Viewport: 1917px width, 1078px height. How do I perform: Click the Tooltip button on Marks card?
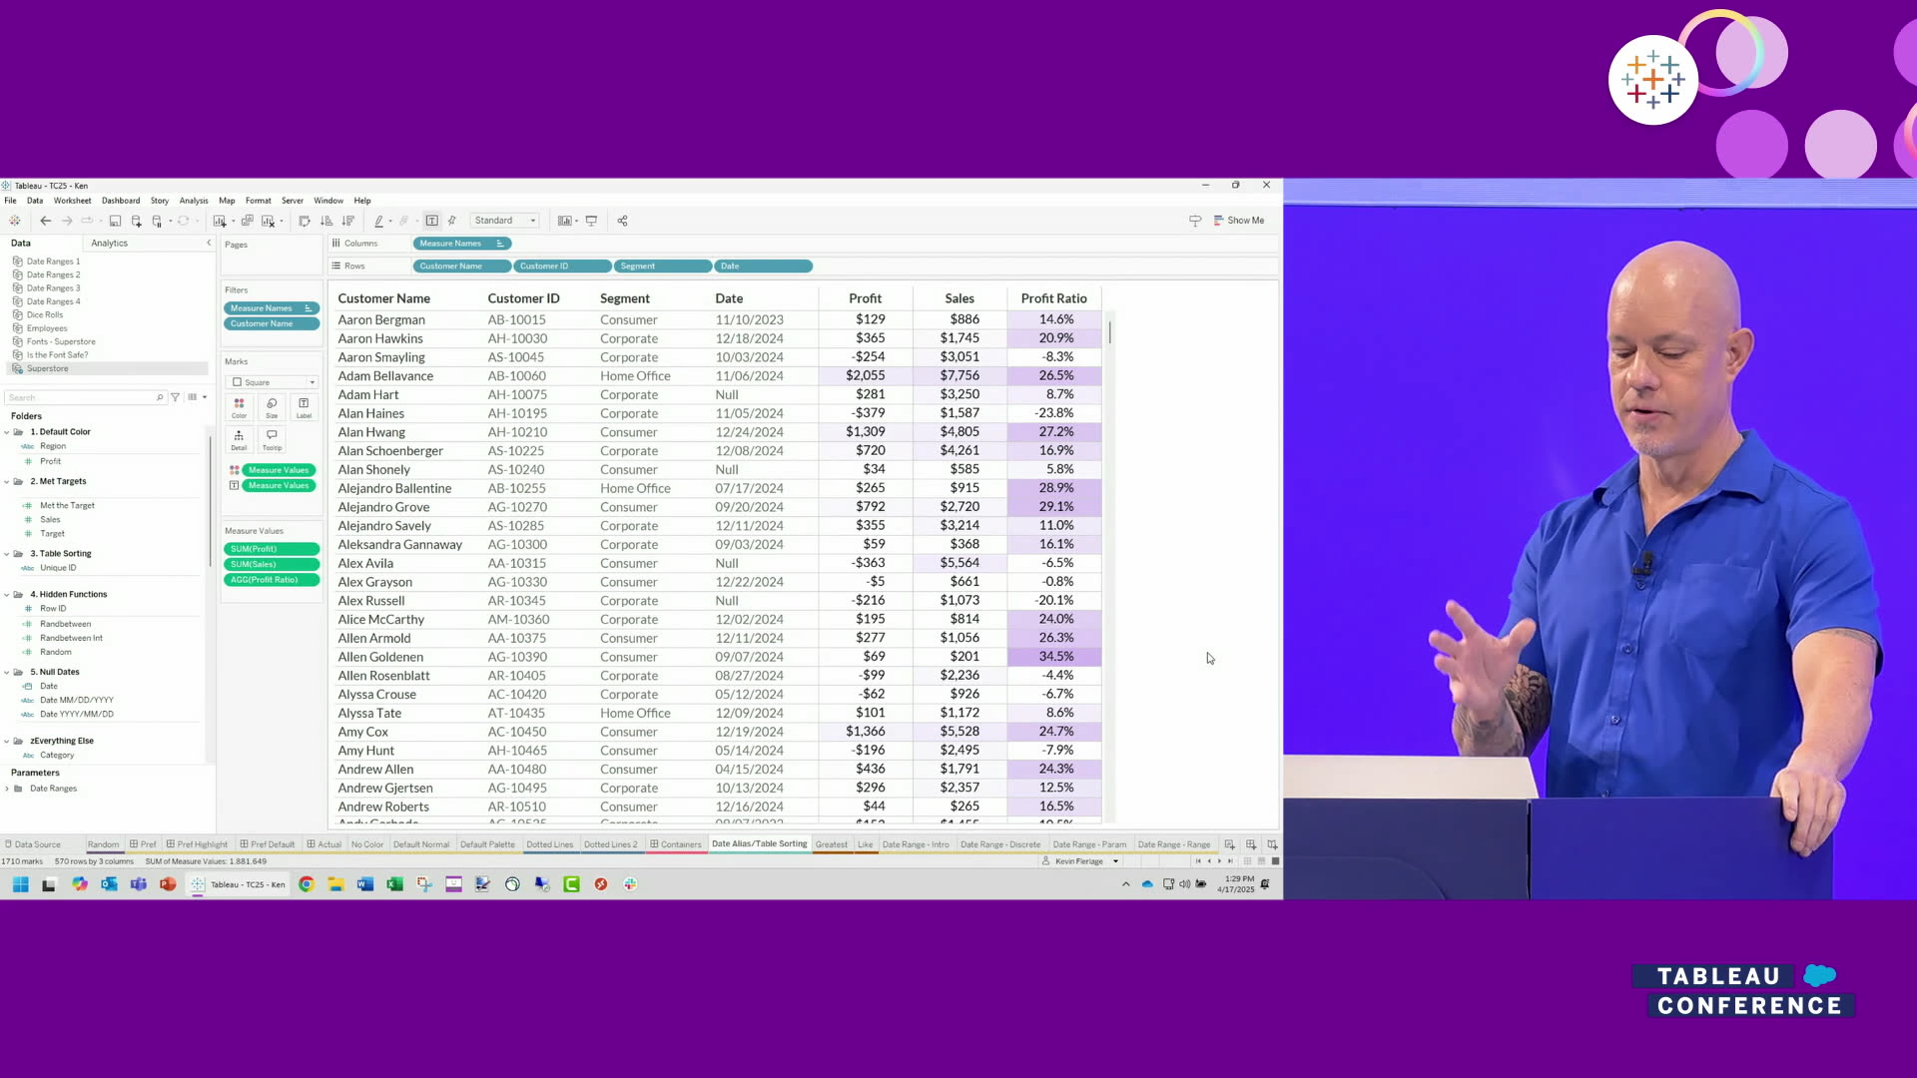click(272, 438)
